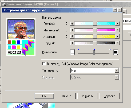Open the Тип печати dropdown
The width and height of the screenshot is (131, 108).
click(x=95, y=70)
